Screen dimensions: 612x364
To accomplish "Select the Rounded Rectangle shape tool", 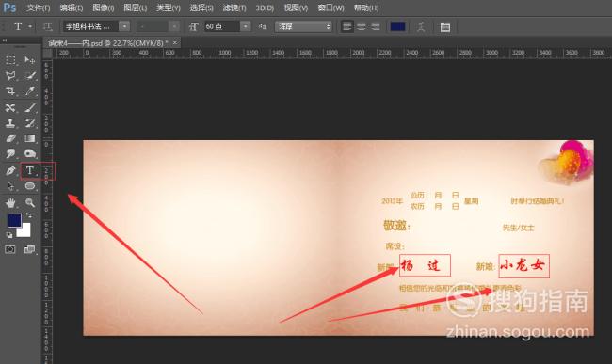I will point(30,186).
